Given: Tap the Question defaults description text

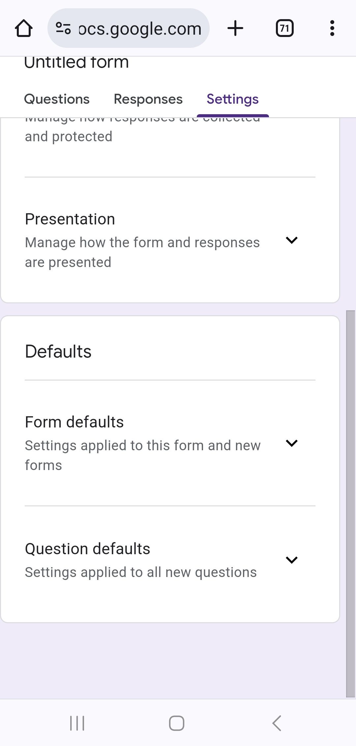Looking at the screenshot, I should tap(140, 572).
